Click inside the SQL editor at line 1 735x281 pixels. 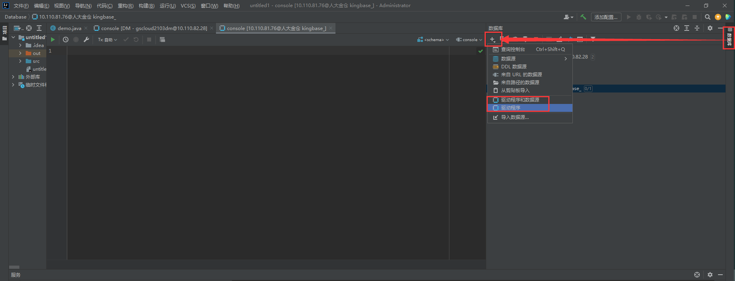257,51
